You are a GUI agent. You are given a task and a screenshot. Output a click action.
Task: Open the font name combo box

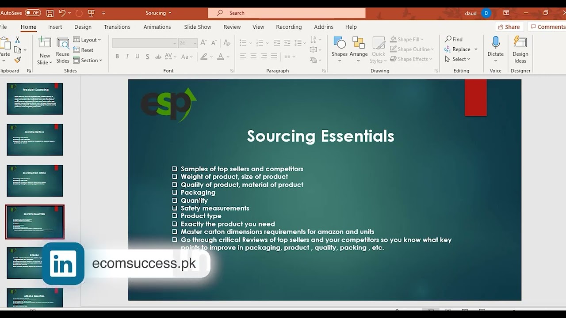pyautogui.click(x=145, y=43)
